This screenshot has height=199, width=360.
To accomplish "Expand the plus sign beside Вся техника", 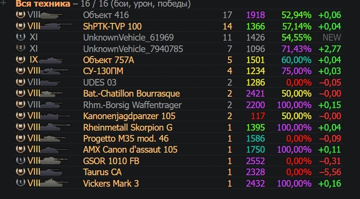I will (3, 3).
